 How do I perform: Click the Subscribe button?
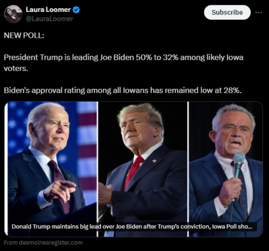click(227, 12)
